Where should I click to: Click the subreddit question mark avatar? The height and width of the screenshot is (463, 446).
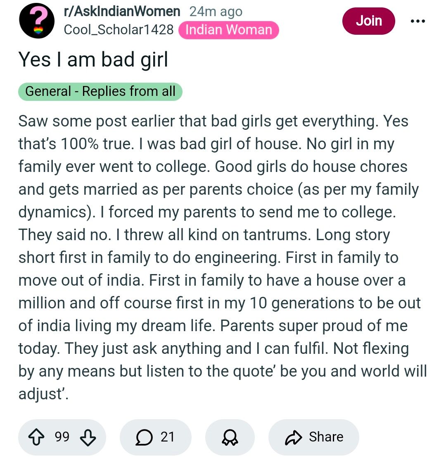(37, 21)
